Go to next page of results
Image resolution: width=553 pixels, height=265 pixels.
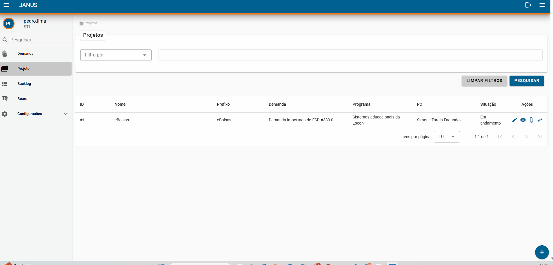click(526, 137)
